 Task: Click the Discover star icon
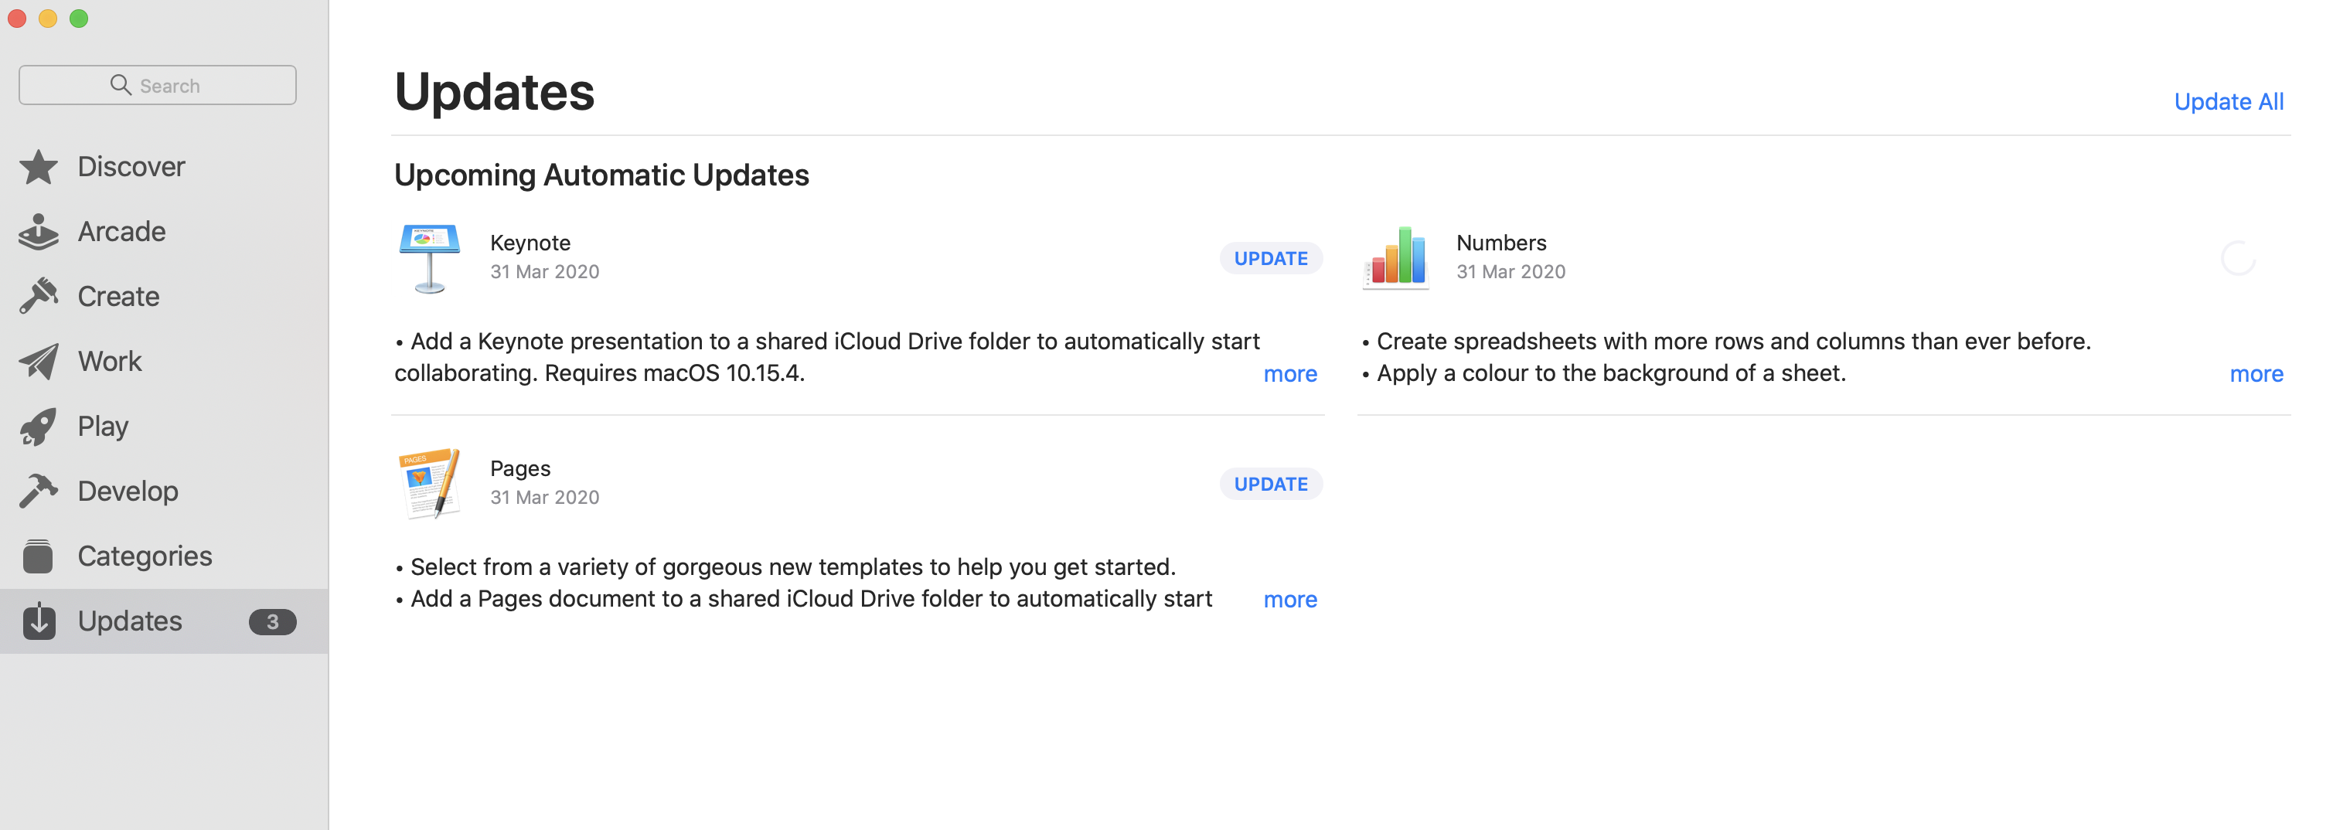tap(39, 168)
